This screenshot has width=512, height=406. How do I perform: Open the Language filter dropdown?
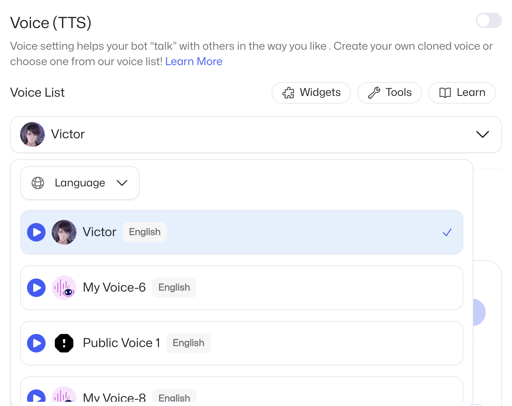coord(80,183)
